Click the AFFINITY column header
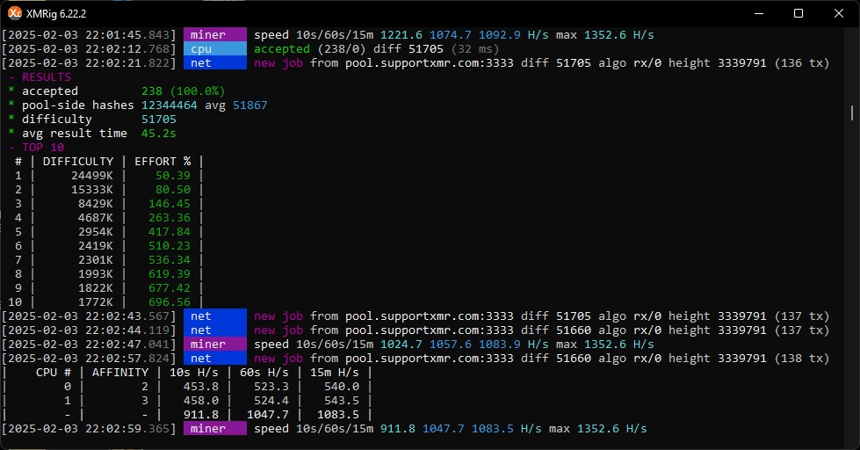This screenshot has height=450, width=860. click(x=120, y=372)
